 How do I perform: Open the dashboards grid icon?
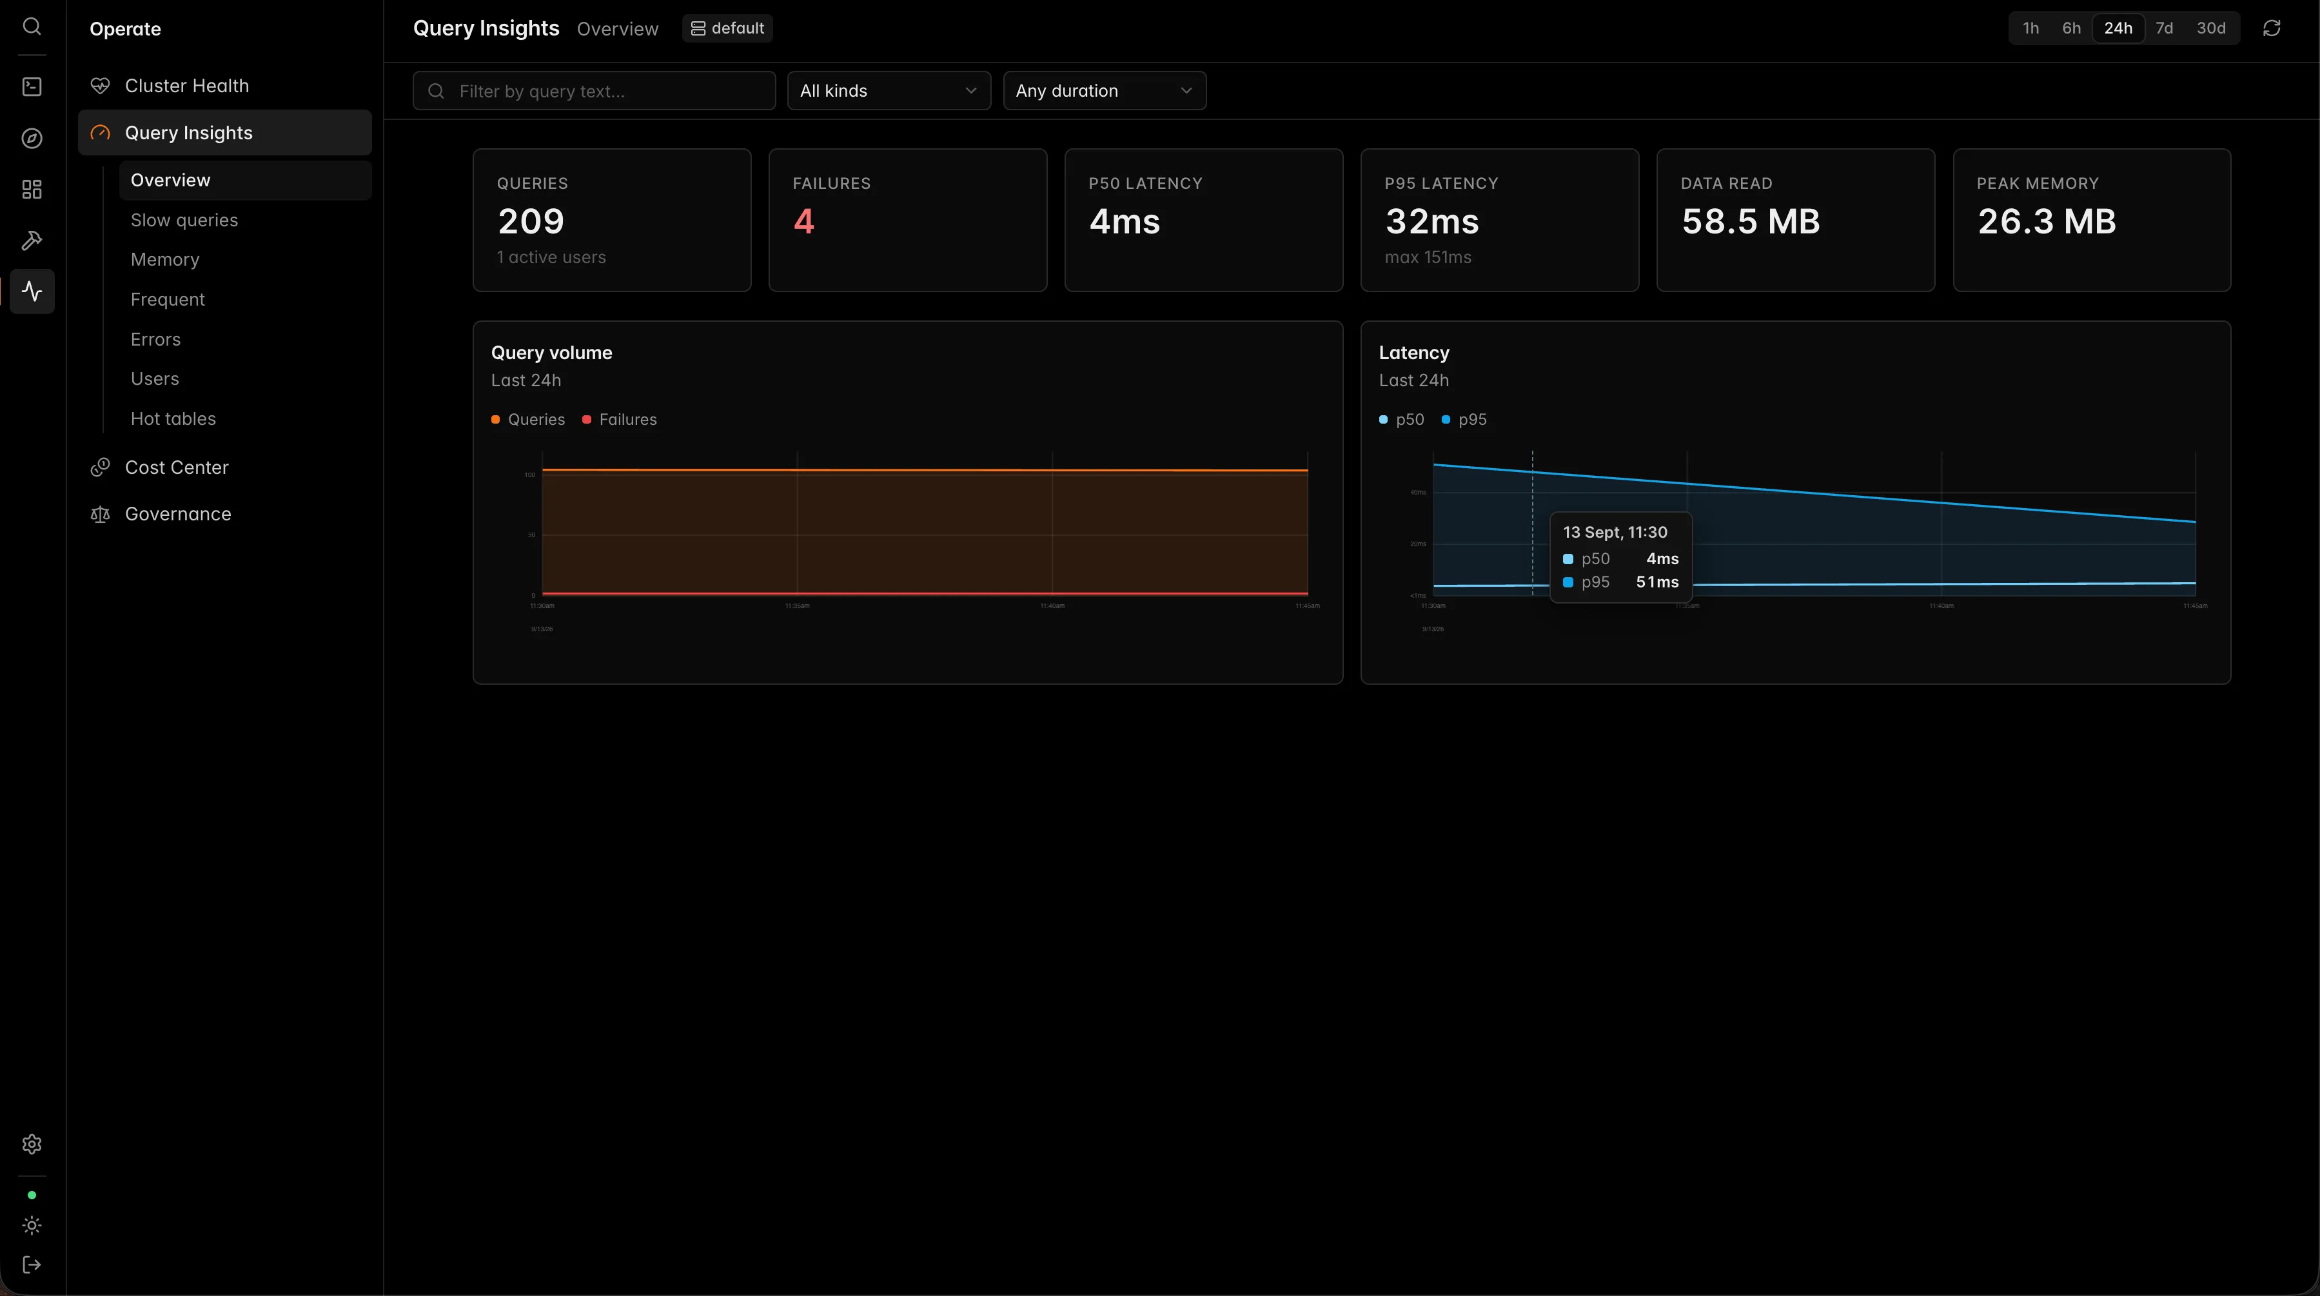coord(32,189)
